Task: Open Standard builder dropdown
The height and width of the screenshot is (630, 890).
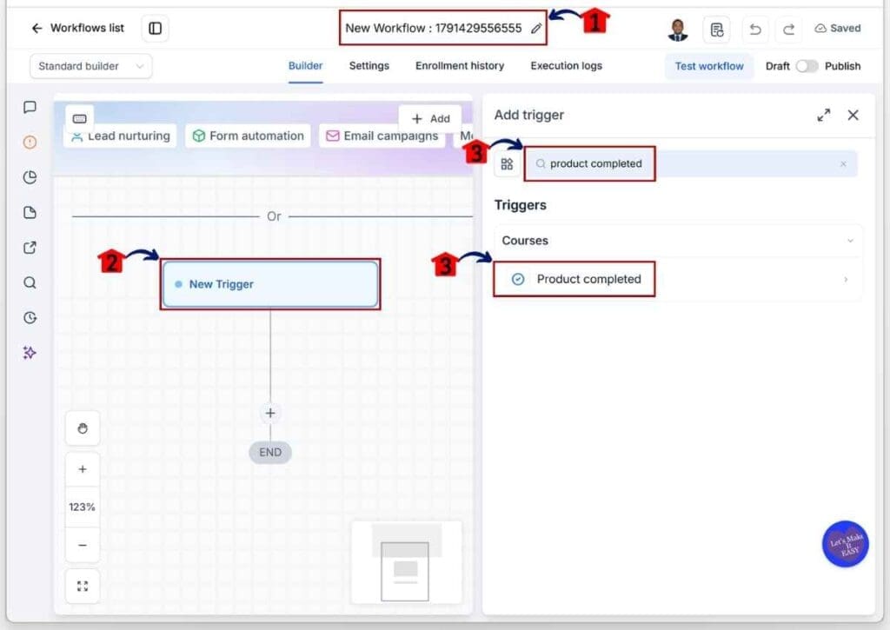Action: (x=90, y=66)
